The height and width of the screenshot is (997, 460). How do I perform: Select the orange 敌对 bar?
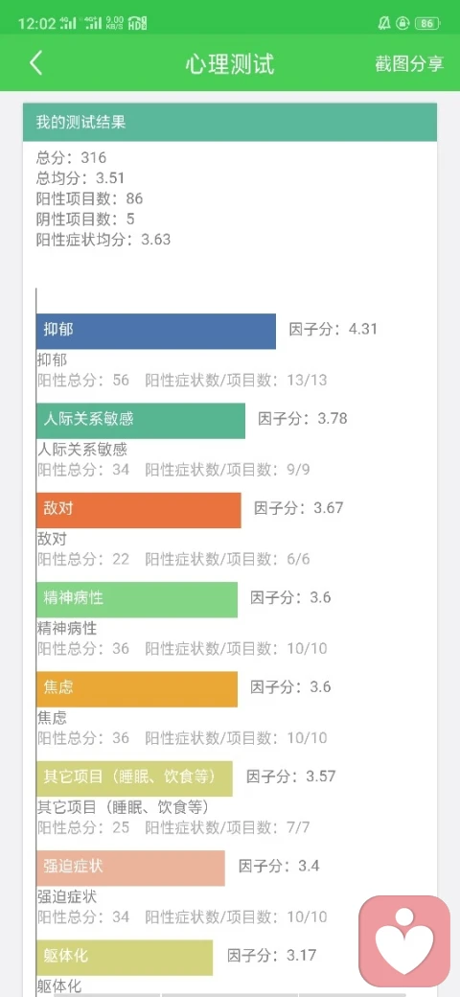(x=139, y=510)
